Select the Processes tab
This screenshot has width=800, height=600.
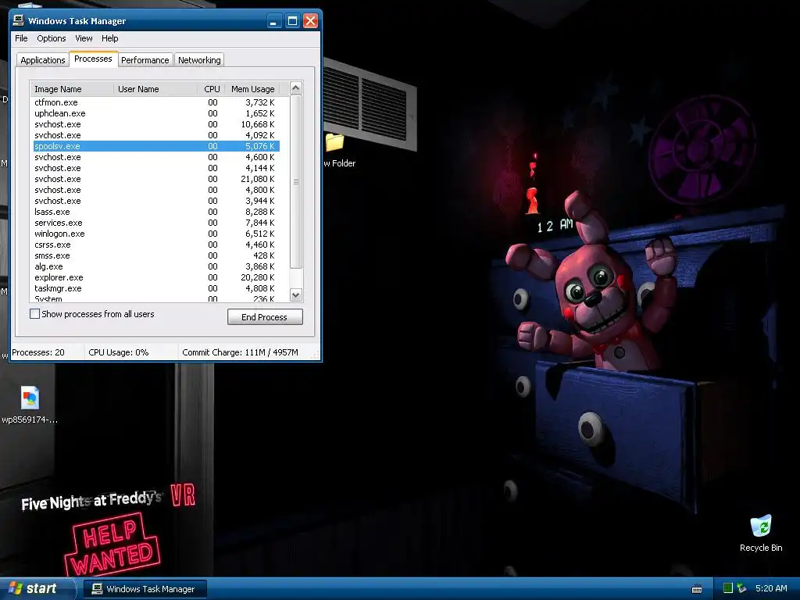[x=94, y=59]
